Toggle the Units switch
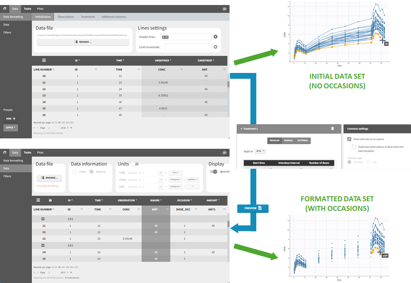This screenshot has height=283, width=411. pos(135,164)
